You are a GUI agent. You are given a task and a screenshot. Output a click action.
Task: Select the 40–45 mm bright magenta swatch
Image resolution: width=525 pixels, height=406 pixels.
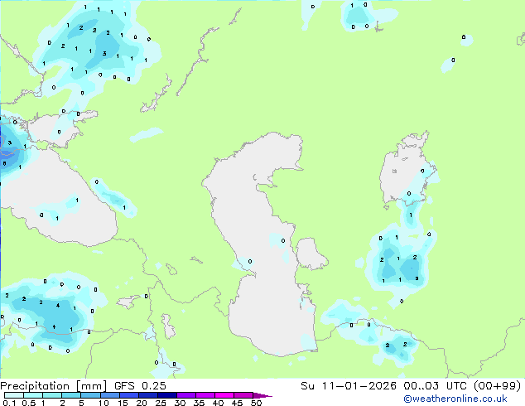coord(224,395)
